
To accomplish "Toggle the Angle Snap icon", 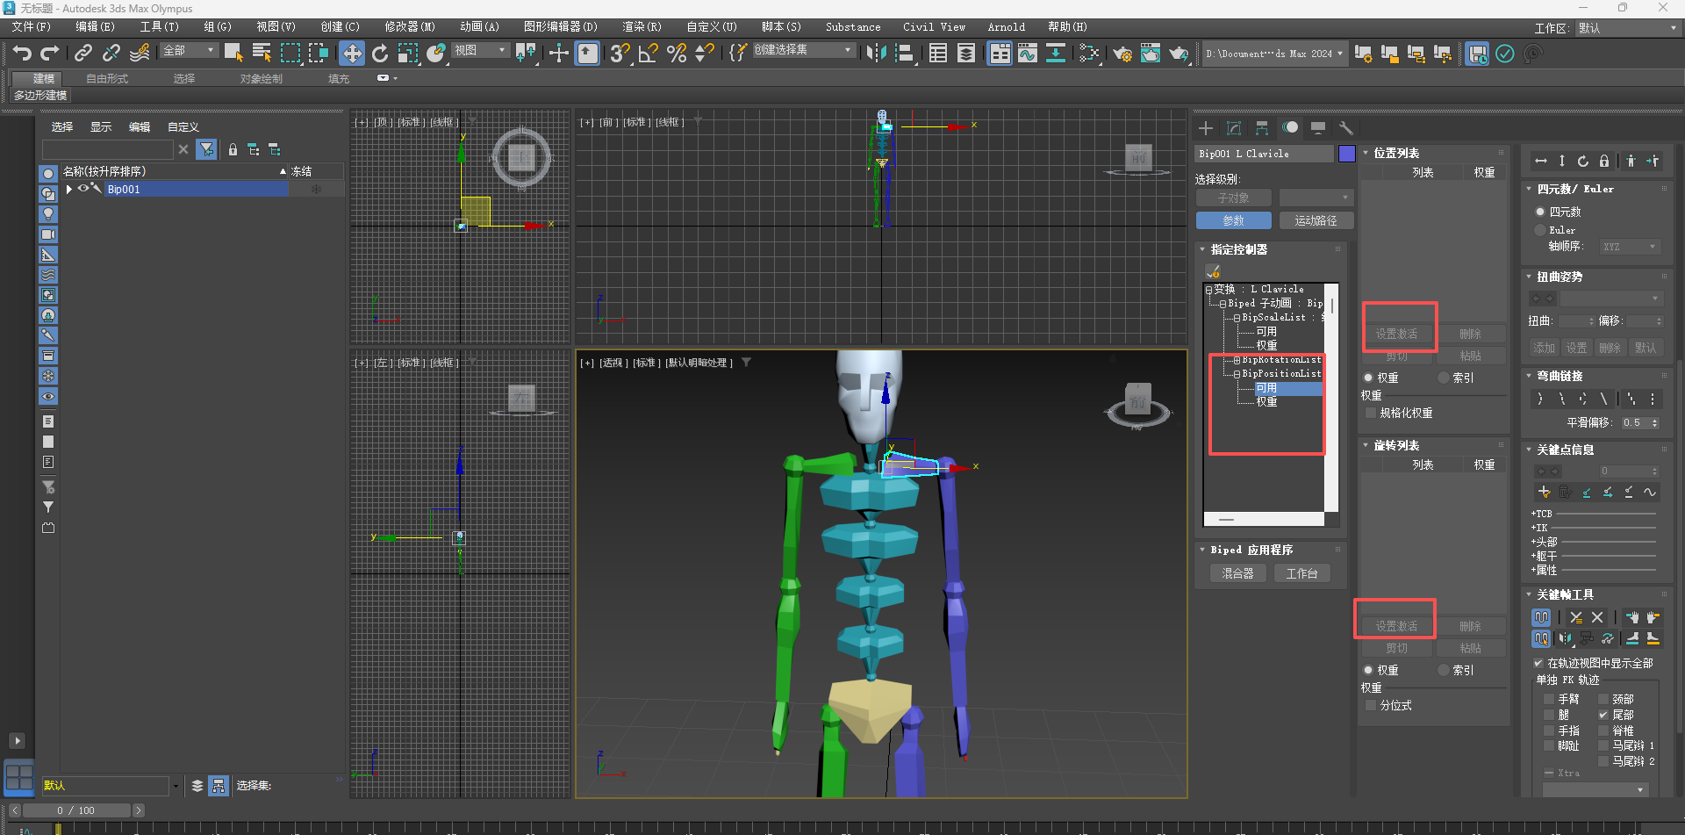I will [x=648, y=54].
